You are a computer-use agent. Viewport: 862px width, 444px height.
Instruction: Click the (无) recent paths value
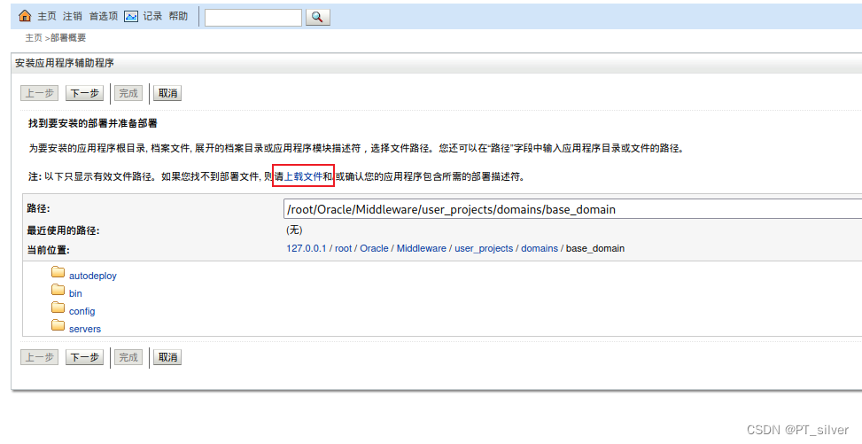294,230
